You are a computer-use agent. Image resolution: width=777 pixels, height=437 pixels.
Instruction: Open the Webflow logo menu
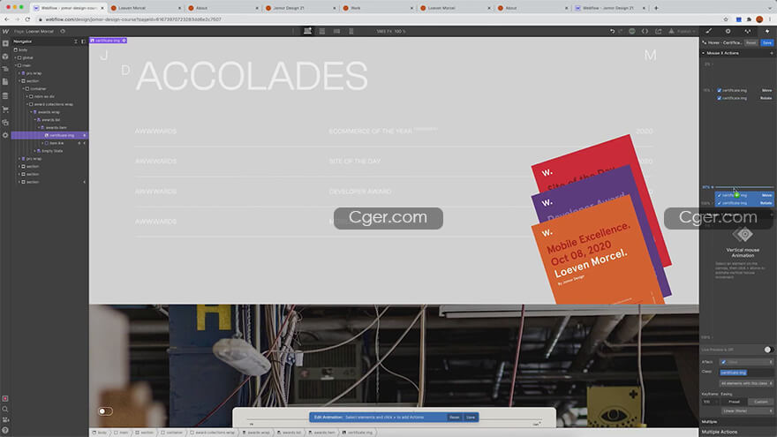coord(5,31)
